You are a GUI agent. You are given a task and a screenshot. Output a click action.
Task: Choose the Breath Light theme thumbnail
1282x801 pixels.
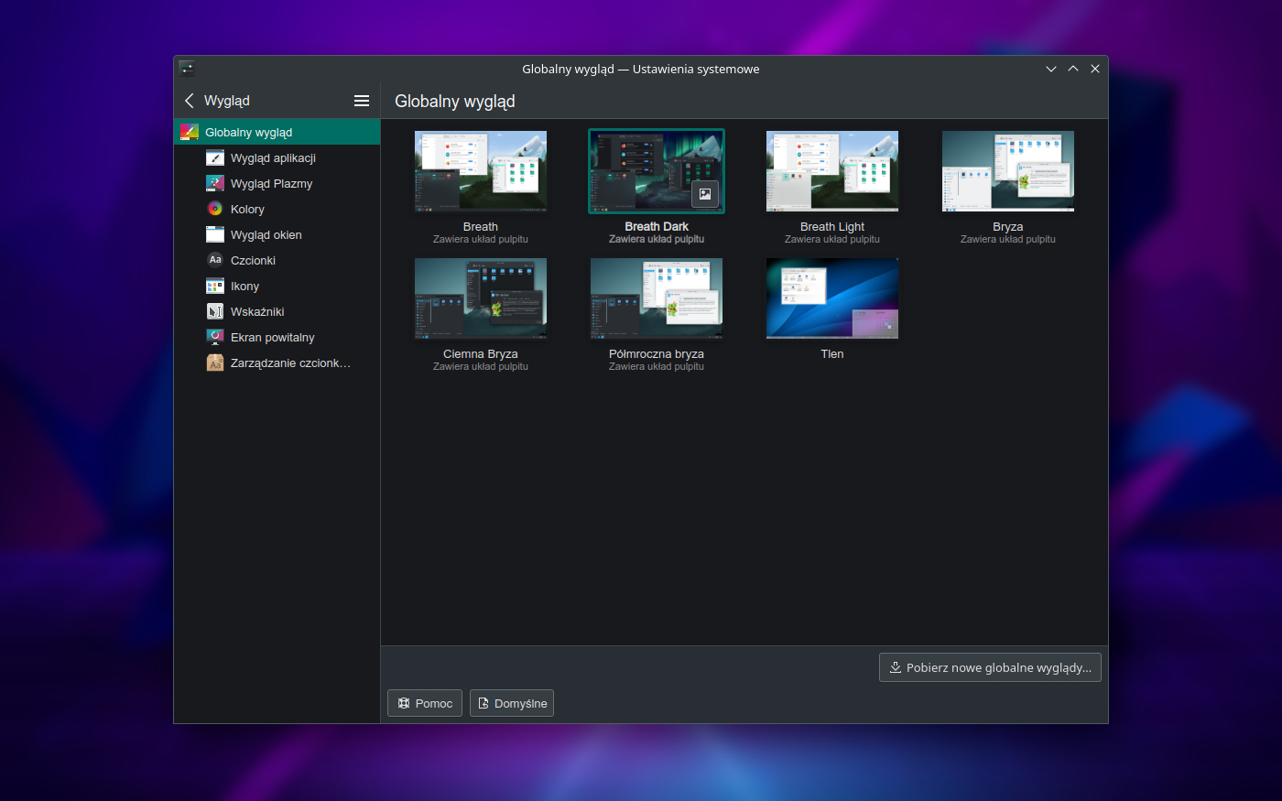pos(831,171)
